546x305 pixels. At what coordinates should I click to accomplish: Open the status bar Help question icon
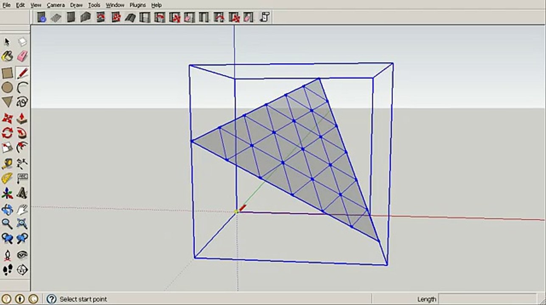tap(51, 299)
